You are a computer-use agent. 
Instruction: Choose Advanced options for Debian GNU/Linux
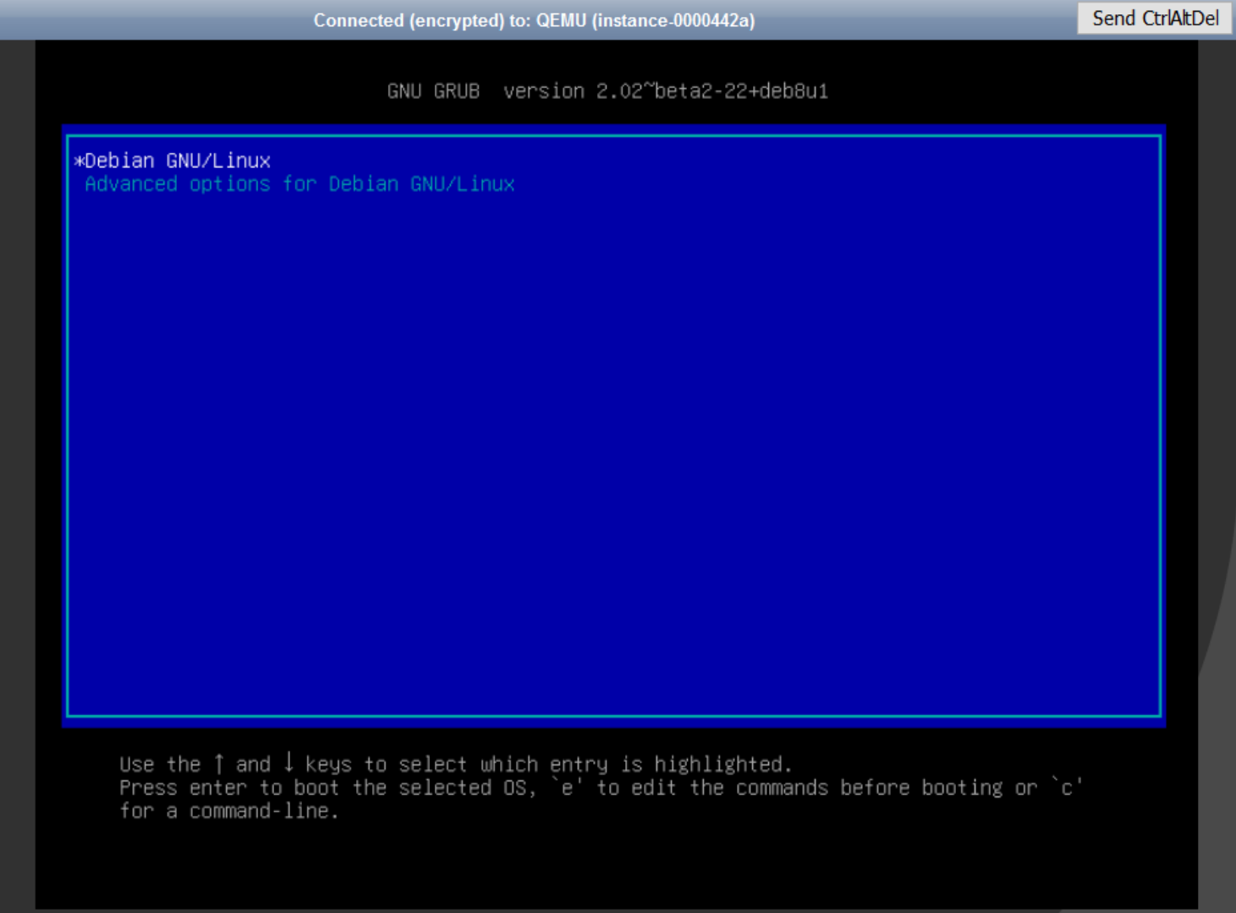pyautogui.click(x=299, y=184)
